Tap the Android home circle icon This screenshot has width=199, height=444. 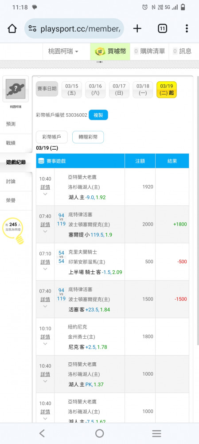(99, 433)
